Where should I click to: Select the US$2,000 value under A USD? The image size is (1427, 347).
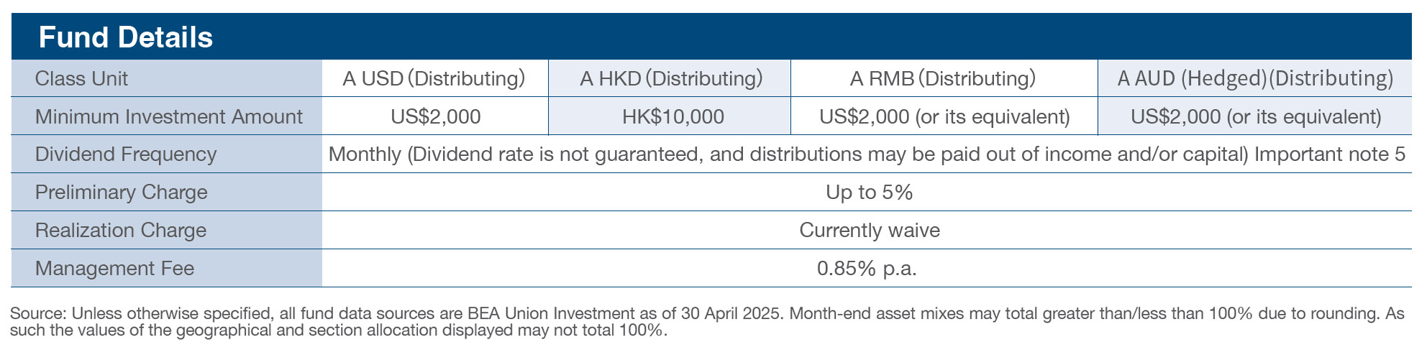(x=435, y=116)
